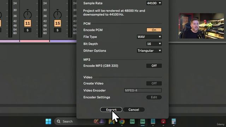The height and width of the screenshot is (127, 226).
Task: Solo the track numbered 11
Action: [28, 30]
